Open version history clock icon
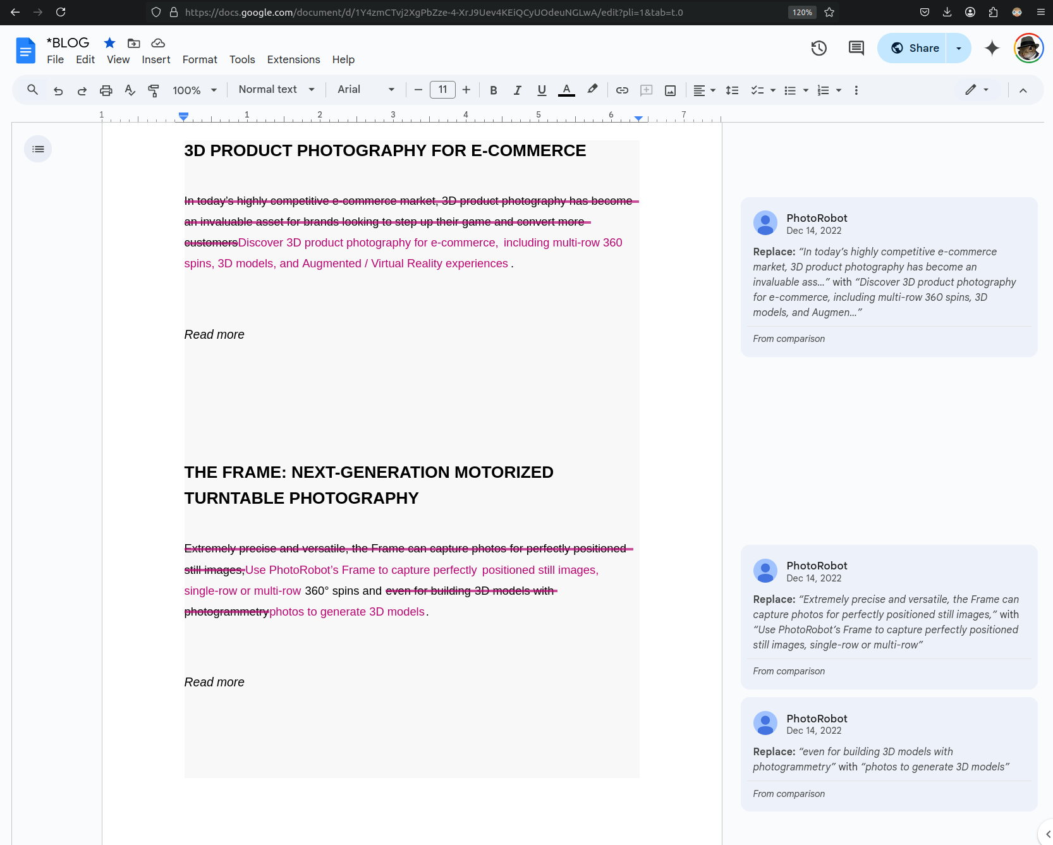 coord(819,48)
